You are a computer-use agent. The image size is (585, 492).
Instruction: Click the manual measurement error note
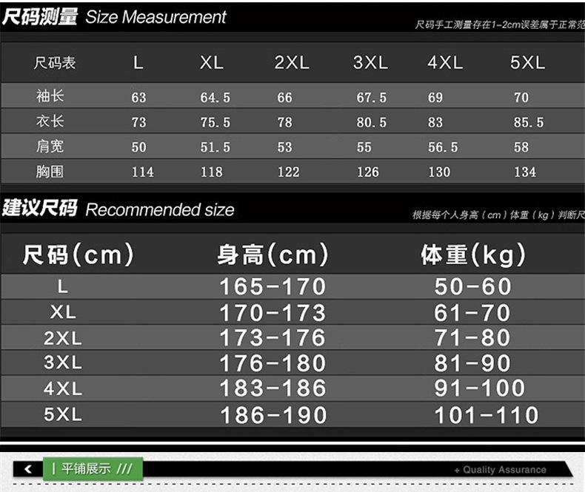point(499,24)
